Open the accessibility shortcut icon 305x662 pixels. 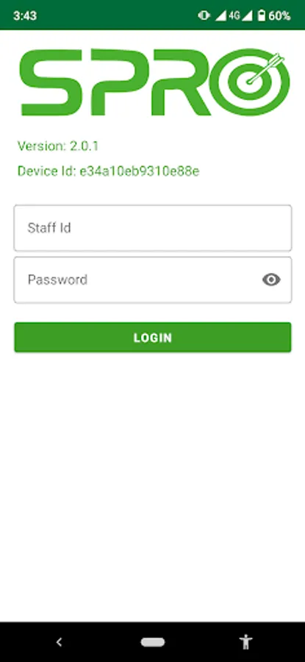[246, 642]
